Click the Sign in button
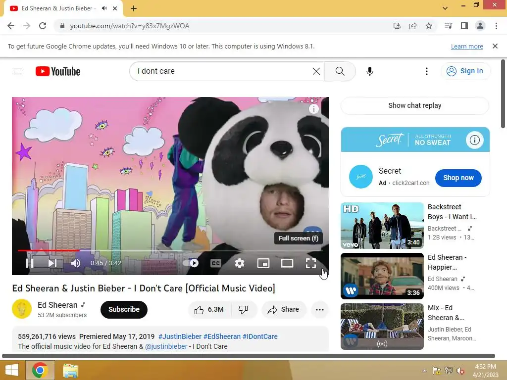The width and height of the screenshot is (507, 380). (465, 71)
